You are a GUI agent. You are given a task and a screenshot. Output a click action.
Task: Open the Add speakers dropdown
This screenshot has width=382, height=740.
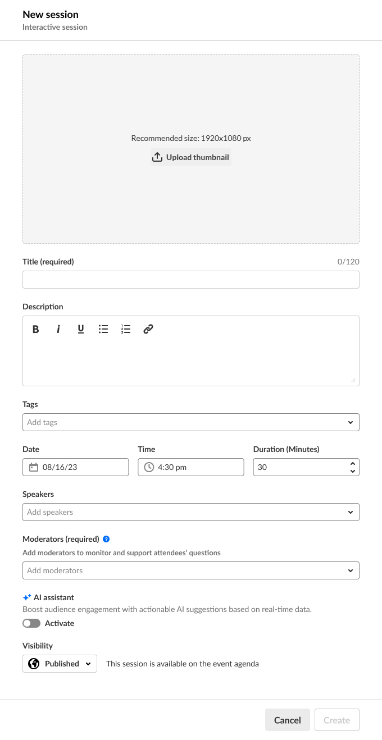tap(351, 512)
